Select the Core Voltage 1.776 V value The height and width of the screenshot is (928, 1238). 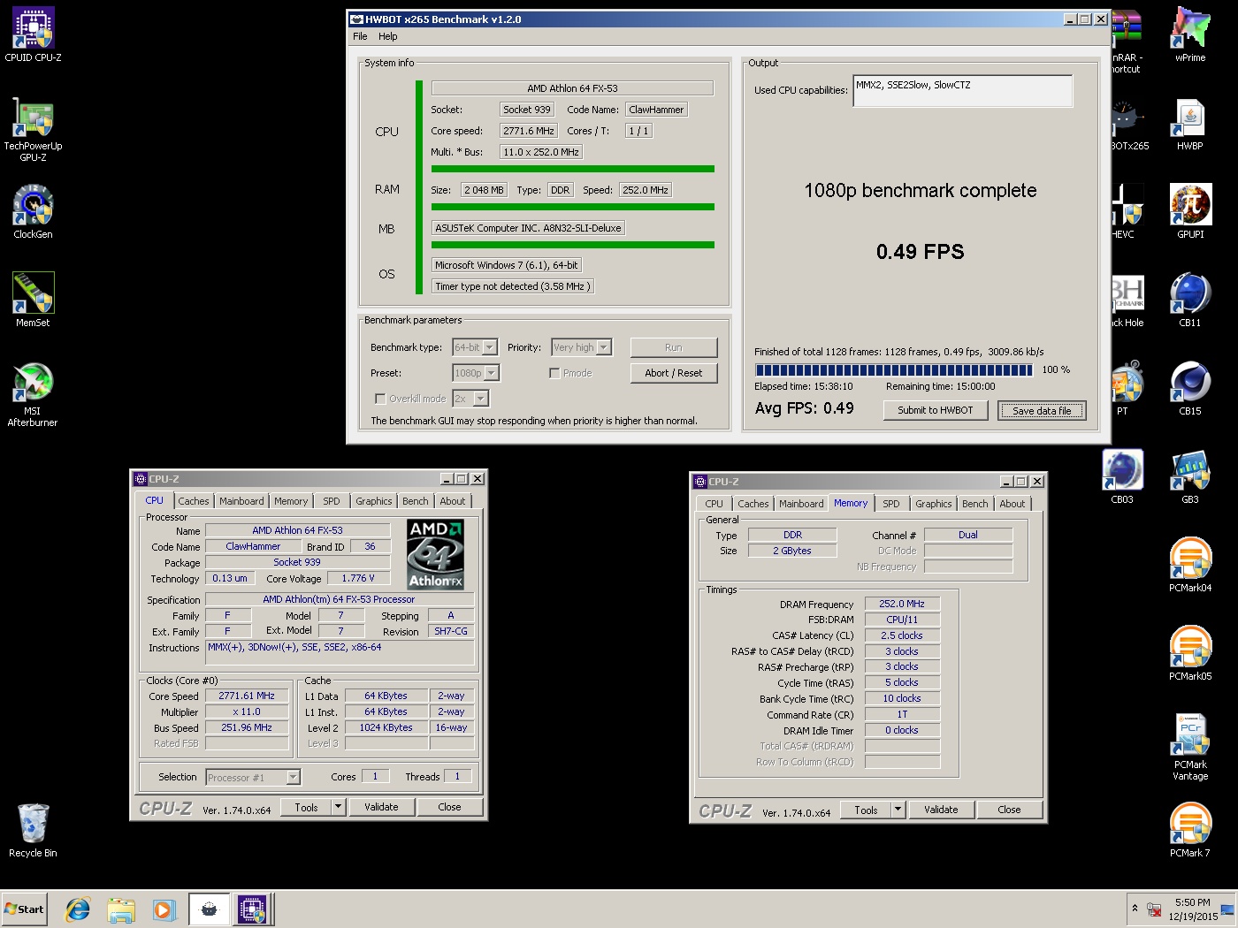click(358, 578)
